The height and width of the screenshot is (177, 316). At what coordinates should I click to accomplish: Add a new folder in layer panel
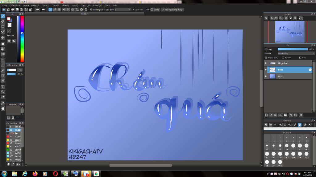[285, 115]
